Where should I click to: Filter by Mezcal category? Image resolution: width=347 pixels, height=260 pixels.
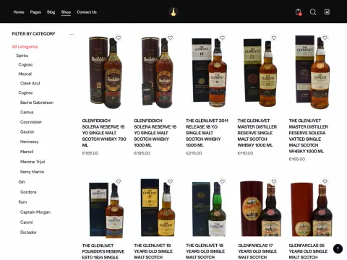pyautogui.click(x=25, y=74)
